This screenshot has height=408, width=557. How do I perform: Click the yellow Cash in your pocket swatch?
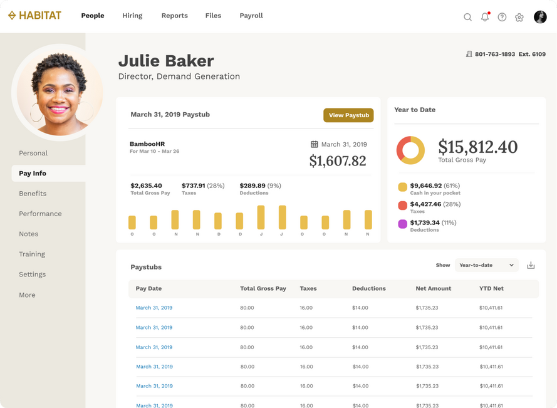pos(402,187)
